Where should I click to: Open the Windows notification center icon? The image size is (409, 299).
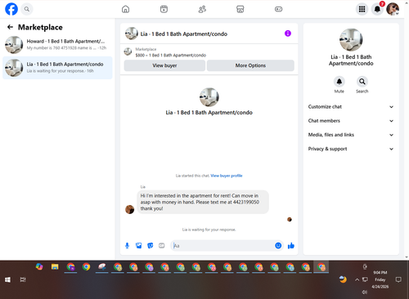coord(398,279)
